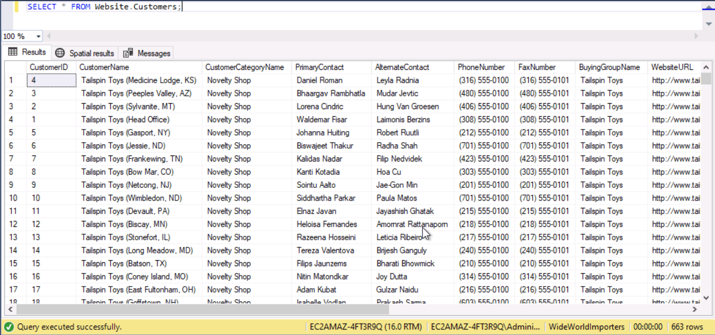
Task: Click the CustomerCategoryName column header
Action: point(247,67)
